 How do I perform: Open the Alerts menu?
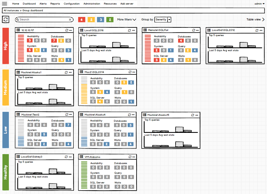[43, 4]
